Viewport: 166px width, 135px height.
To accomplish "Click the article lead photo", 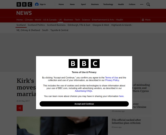I will pyautogui.click(x=62, y=126).
